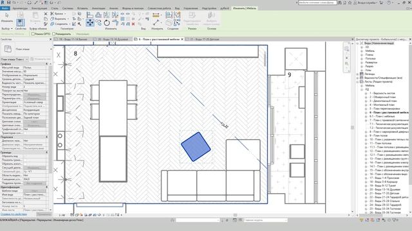Open the Вставить ribbon tab
Image resolution: width=412 pixels, height=231 pixels.
click(x=82, y=8)
